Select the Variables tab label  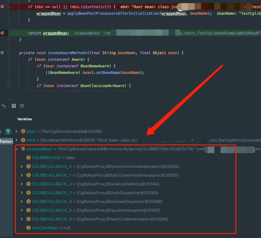(24, 119)
